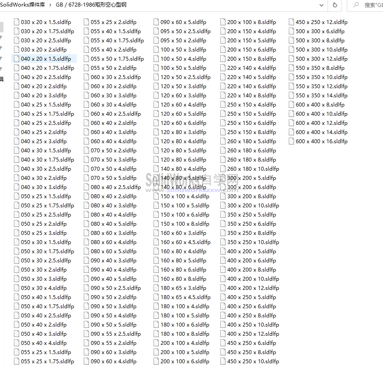The width and height of the screenshot is (383, 365).
Task: Select 260 x 180 x 10.sldlfp
Action: coord(250,169)
